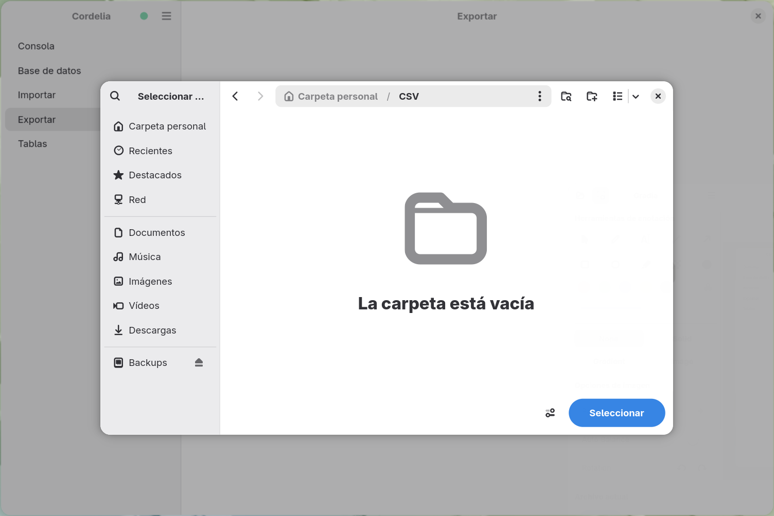
Task: Open the Música folder
Action: [x=161, y=257]
